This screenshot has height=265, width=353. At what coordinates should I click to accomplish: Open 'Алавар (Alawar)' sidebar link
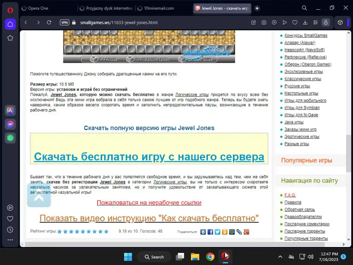point(300,42)
